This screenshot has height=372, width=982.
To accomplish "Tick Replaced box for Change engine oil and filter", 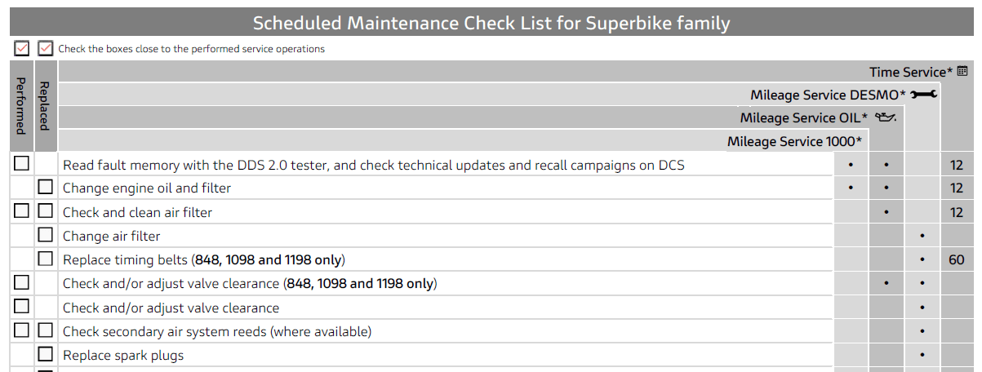I will click(46, 188).
